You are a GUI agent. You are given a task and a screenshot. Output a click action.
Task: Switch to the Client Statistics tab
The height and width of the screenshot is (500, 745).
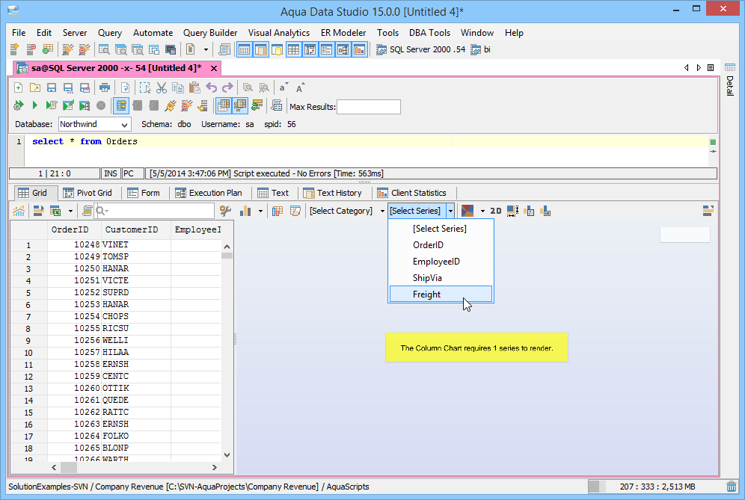(411, 193)
